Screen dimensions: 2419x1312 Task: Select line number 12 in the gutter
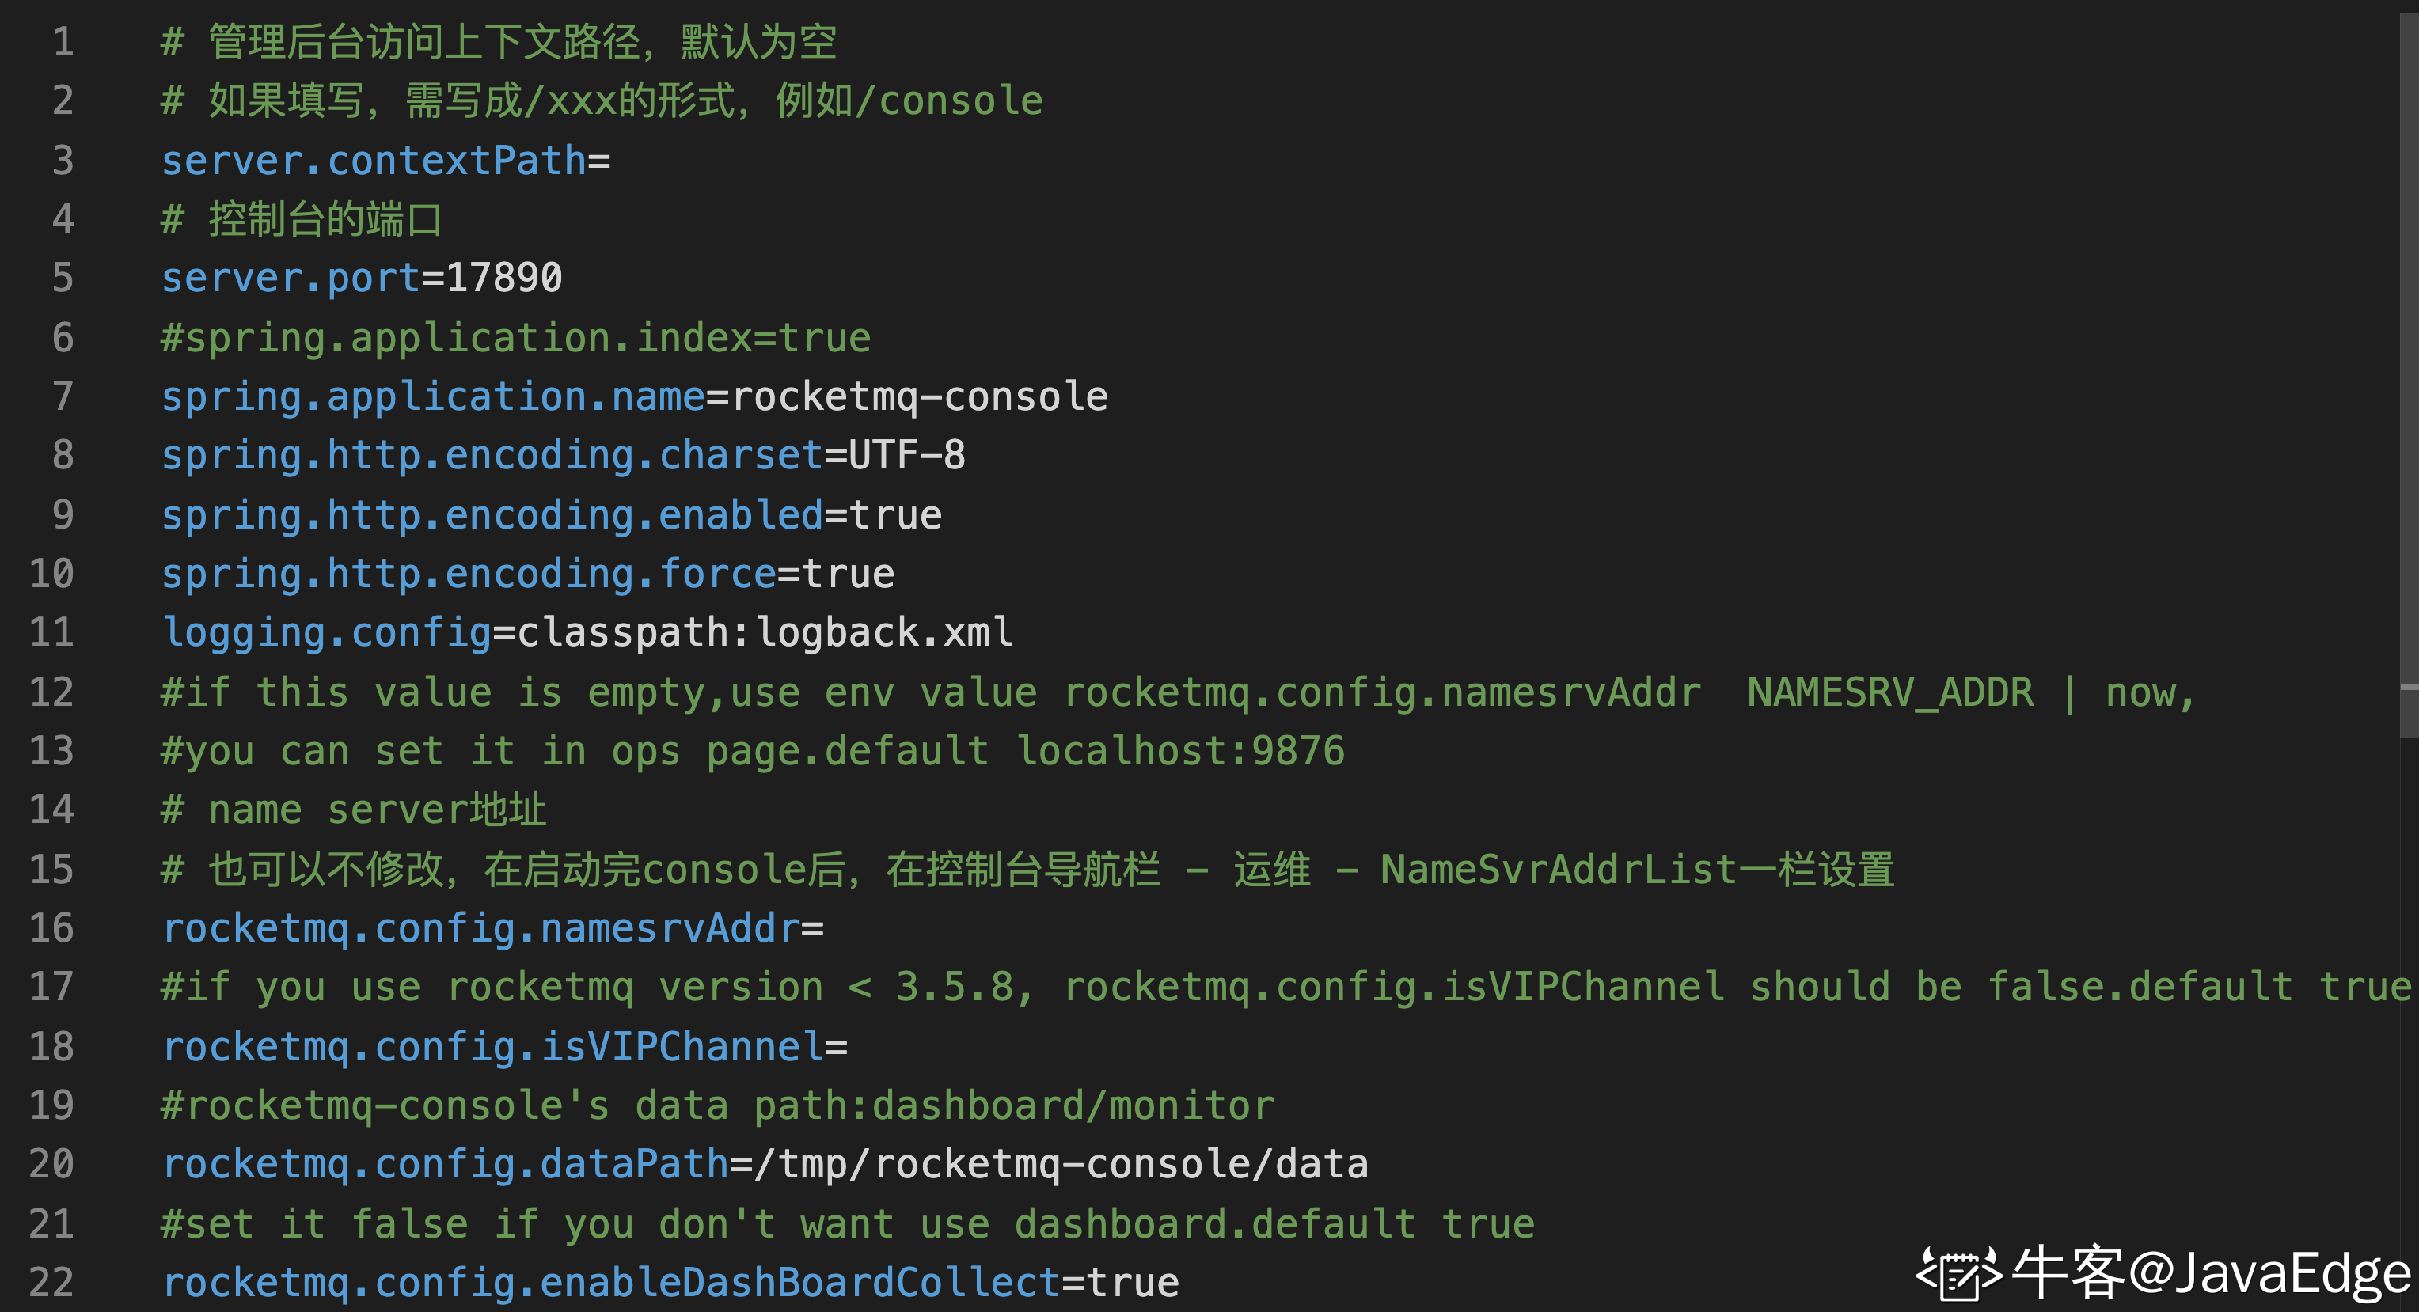coord(51,692)
